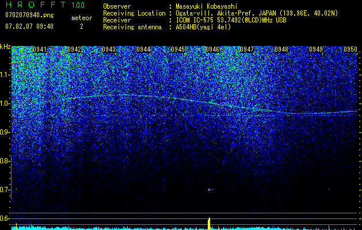Image resolution: width=362 pixels, height=230 pixels.
Task: Click the Observer field label
Action: point(117,6)
